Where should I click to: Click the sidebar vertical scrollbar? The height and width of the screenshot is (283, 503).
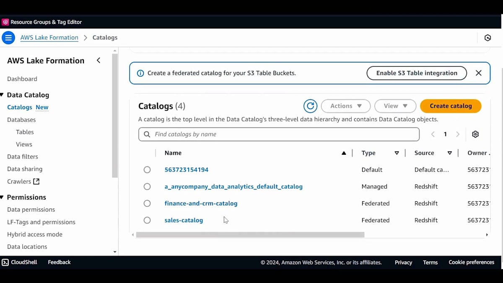[x=115, y=115]
